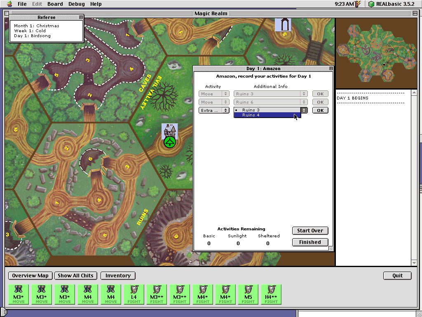Open the disabled Ruins 3 info popup

click(270, 94)
